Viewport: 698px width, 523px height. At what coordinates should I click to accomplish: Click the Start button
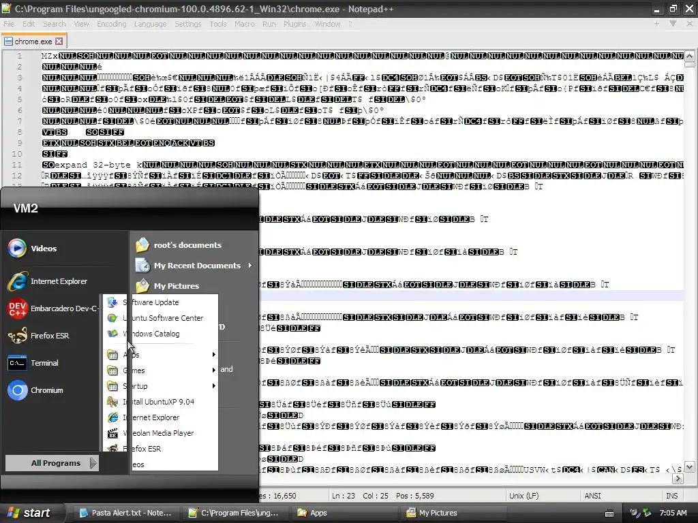coord(29,513)
